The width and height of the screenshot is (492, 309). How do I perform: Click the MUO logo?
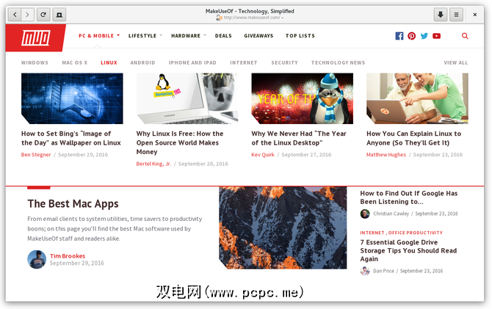35,37
